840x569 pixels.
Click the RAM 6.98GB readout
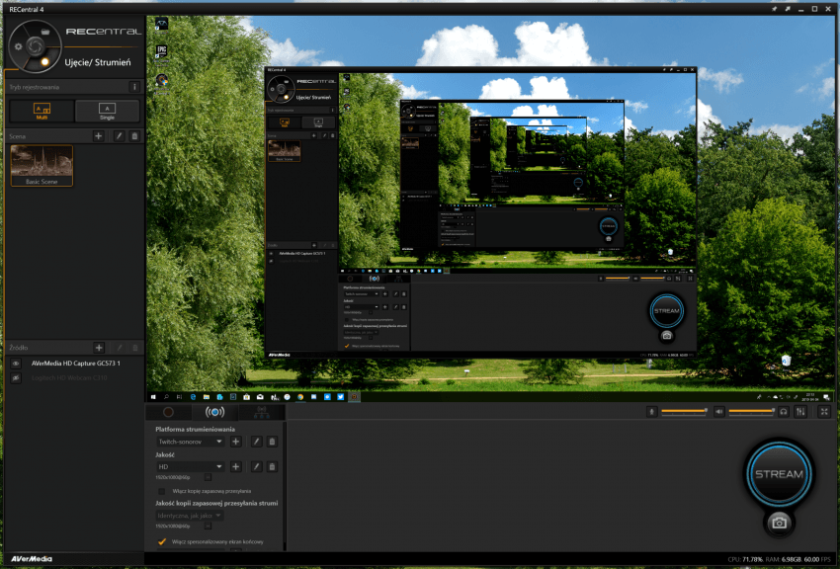click(784, 559)
